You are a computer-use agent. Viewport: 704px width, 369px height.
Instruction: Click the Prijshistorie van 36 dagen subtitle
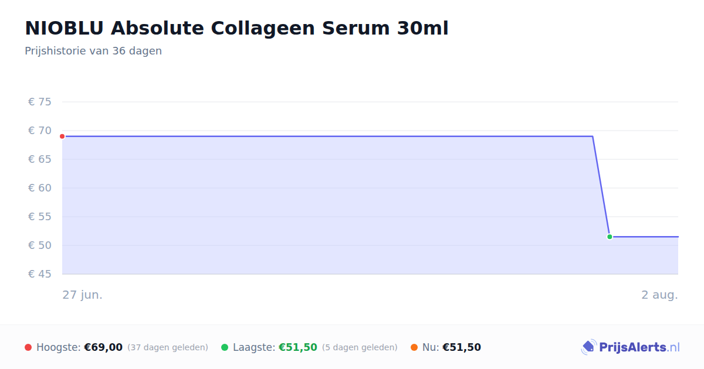[93, 51]
